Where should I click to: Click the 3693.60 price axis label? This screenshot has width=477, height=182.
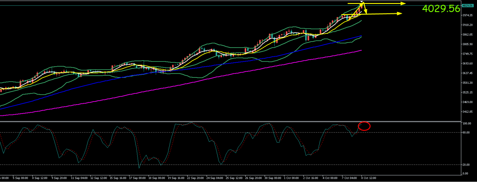click(468, 63)
